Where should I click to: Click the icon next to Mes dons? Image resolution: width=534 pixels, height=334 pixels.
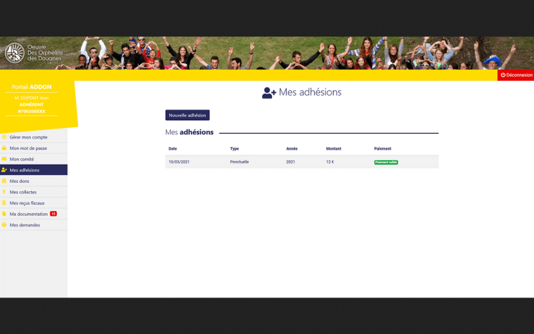click(4, 181)
